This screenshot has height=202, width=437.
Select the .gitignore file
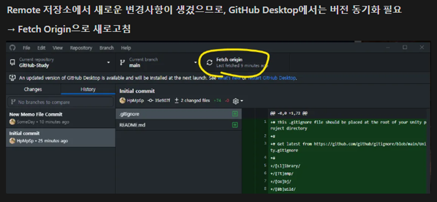pos(178,114)
